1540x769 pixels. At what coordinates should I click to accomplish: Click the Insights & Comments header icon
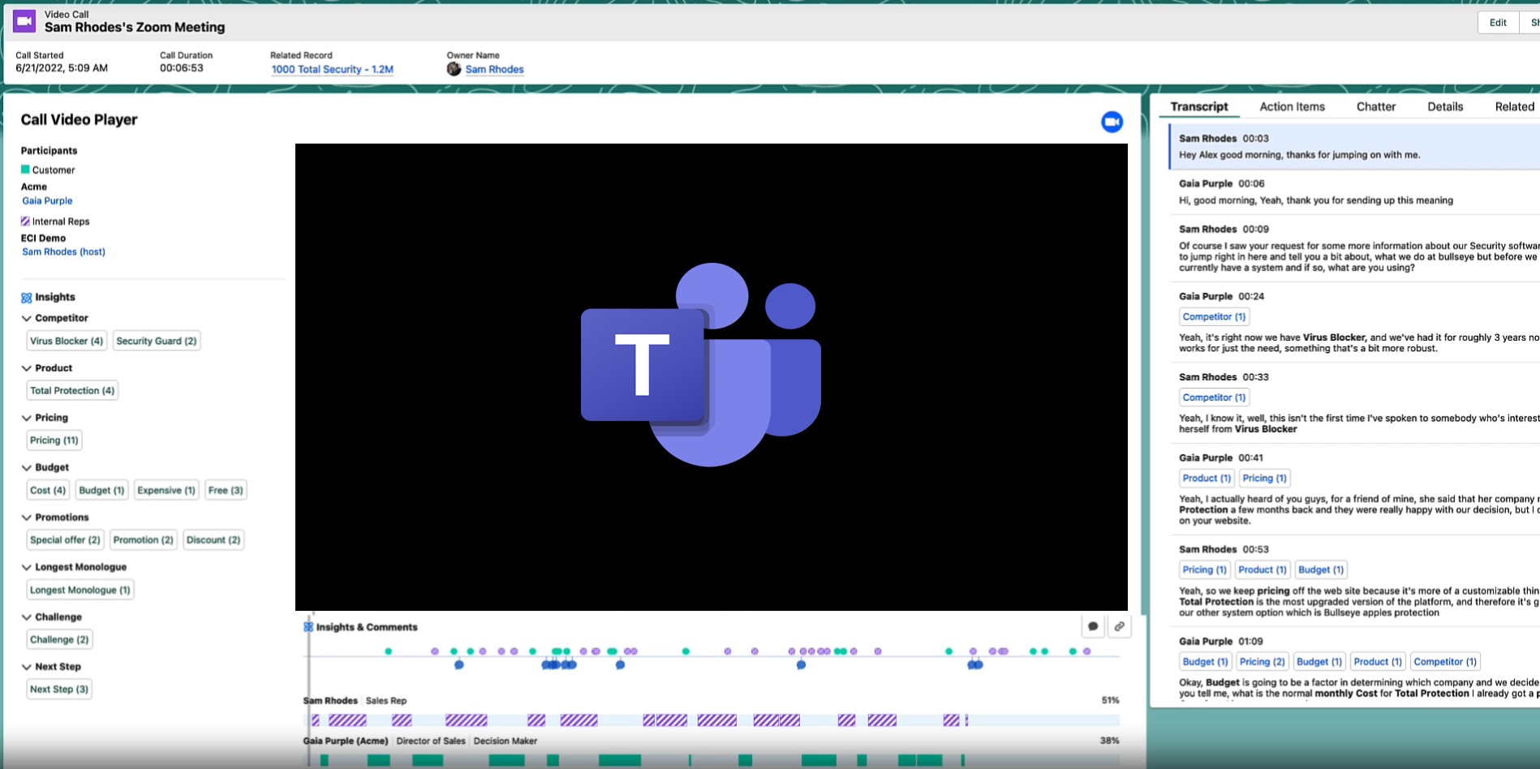[308, 627]
